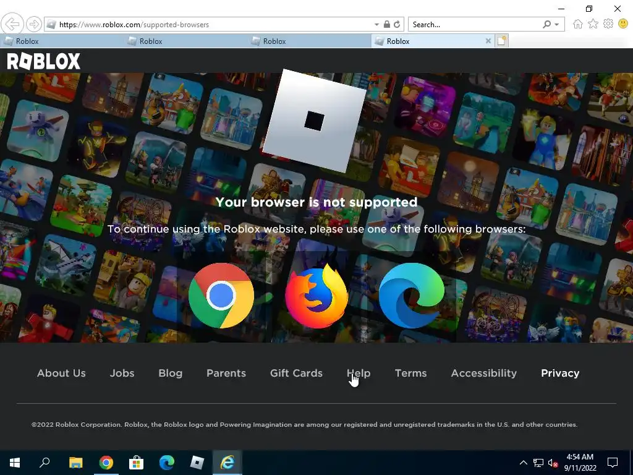Switch to the second Roblox tab
This screenshot has height=475, width=633.
point(185,41)
